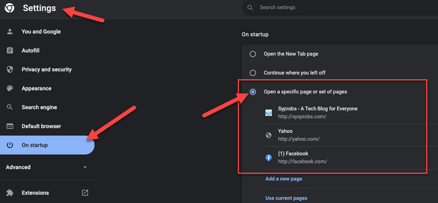Screen dimensions: 438x203
Task: Click the Appearance palette icon
Action: tap(10, 88)
